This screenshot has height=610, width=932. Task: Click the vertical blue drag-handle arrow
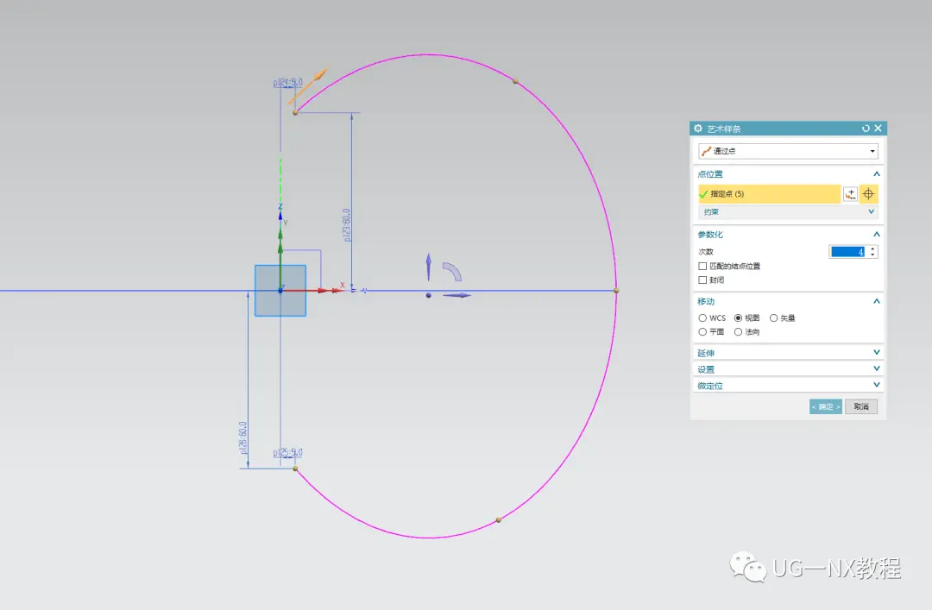point(429,267)
